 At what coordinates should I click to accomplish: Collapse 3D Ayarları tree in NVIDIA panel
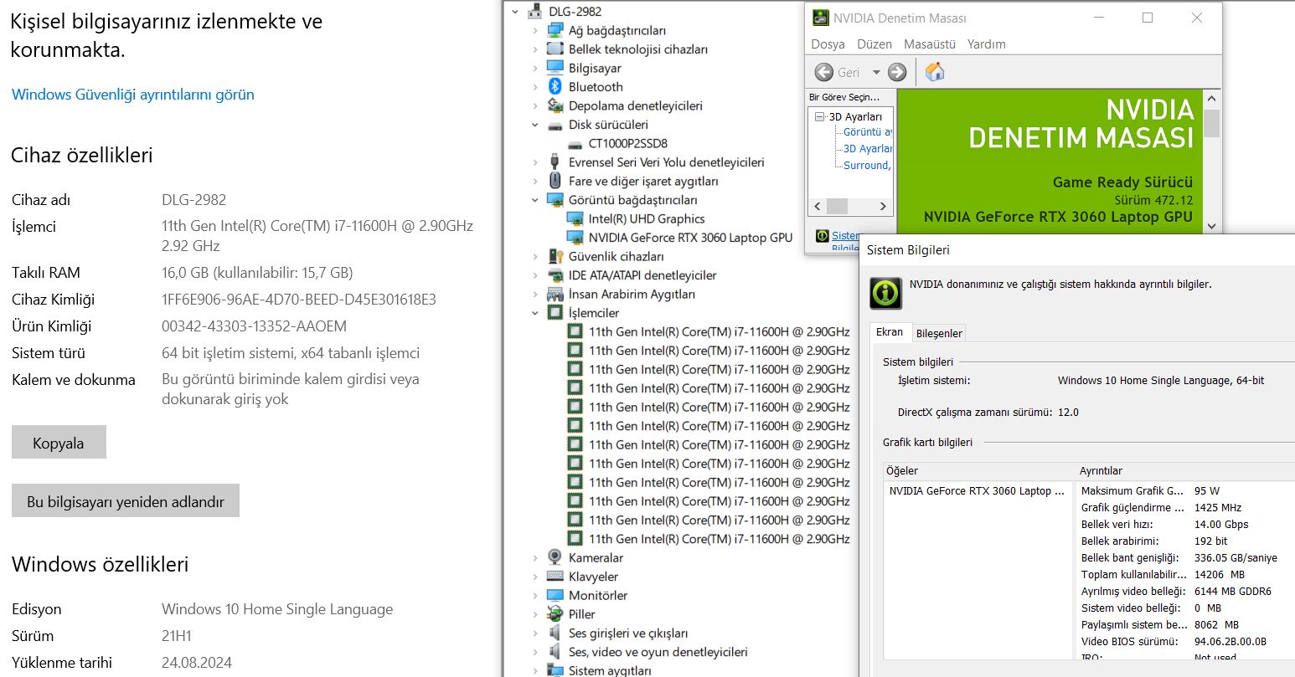(819, 117)
